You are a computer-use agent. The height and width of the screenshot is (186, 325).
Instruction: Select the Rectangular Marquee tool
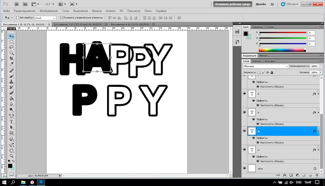(11, 42)
